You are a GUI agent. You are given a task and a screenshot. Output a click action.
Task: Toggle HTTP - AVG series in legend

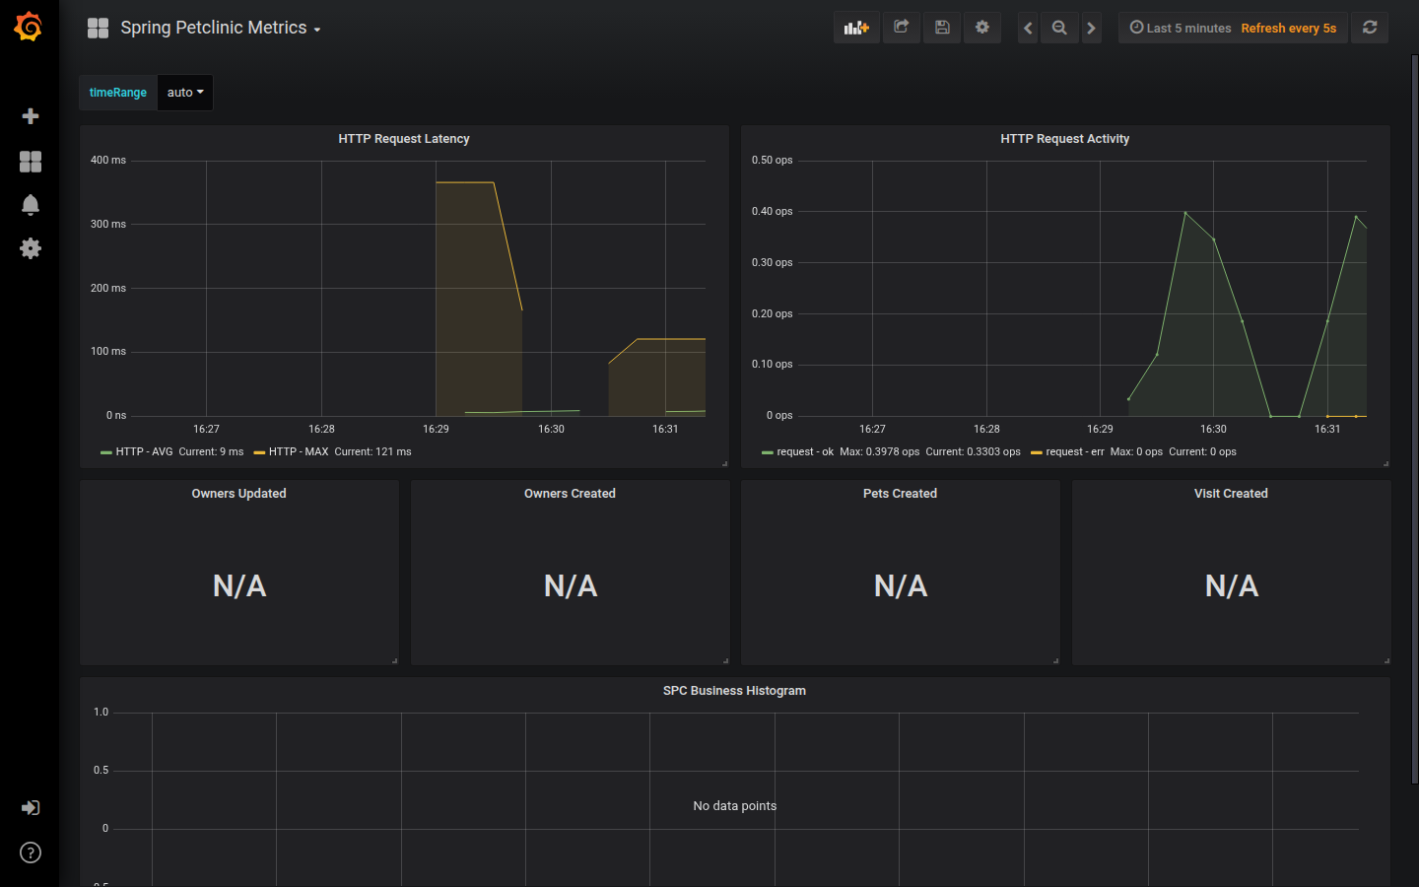pyautogui.click(x=144, y=452)
